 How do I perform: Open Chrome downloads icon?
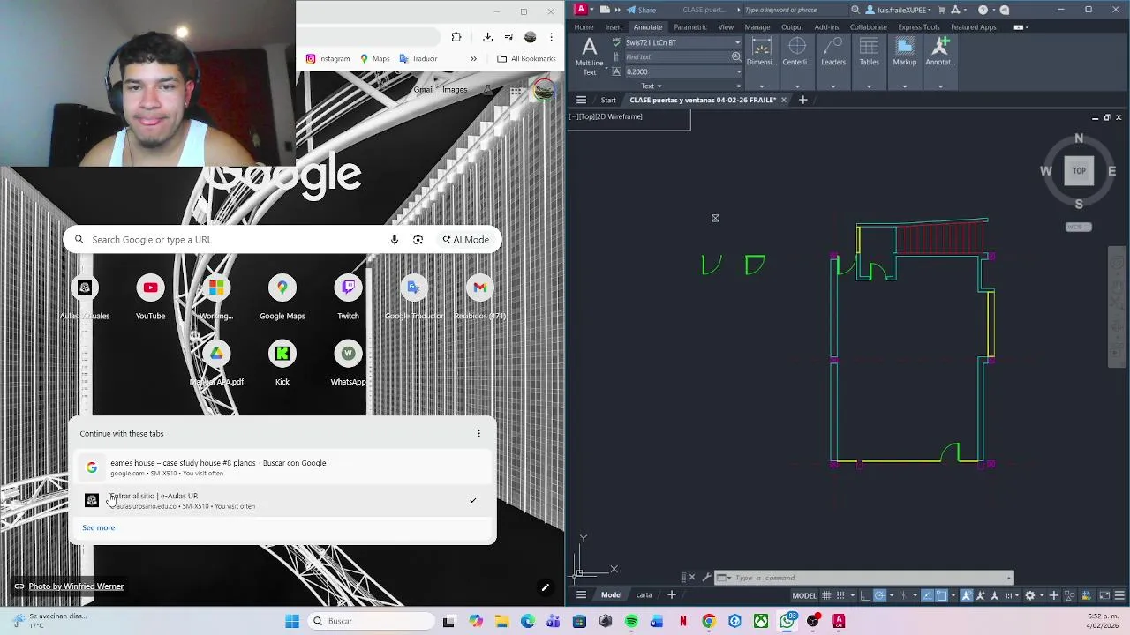(x=487, y=37)
